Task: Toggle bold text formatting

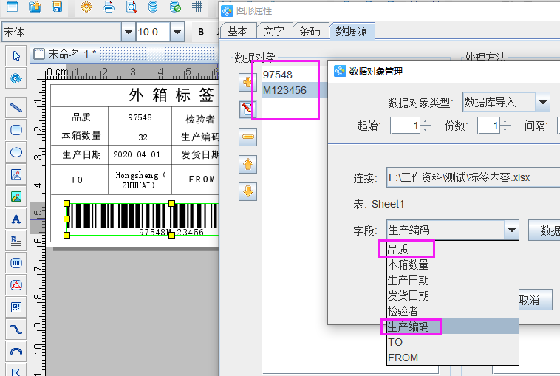Action: (x=201, y=32)
